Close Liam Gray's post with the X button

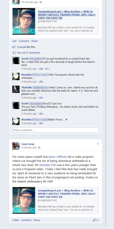(98, 144)
